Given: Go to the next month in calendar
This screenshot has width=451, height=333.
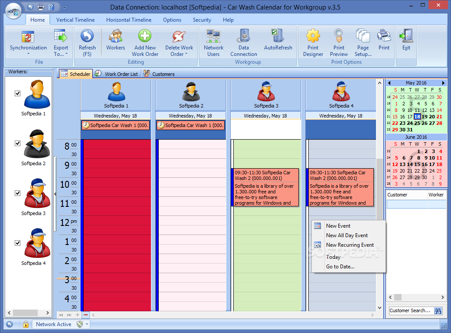Looking at the screenshot, I should (443, 83).
